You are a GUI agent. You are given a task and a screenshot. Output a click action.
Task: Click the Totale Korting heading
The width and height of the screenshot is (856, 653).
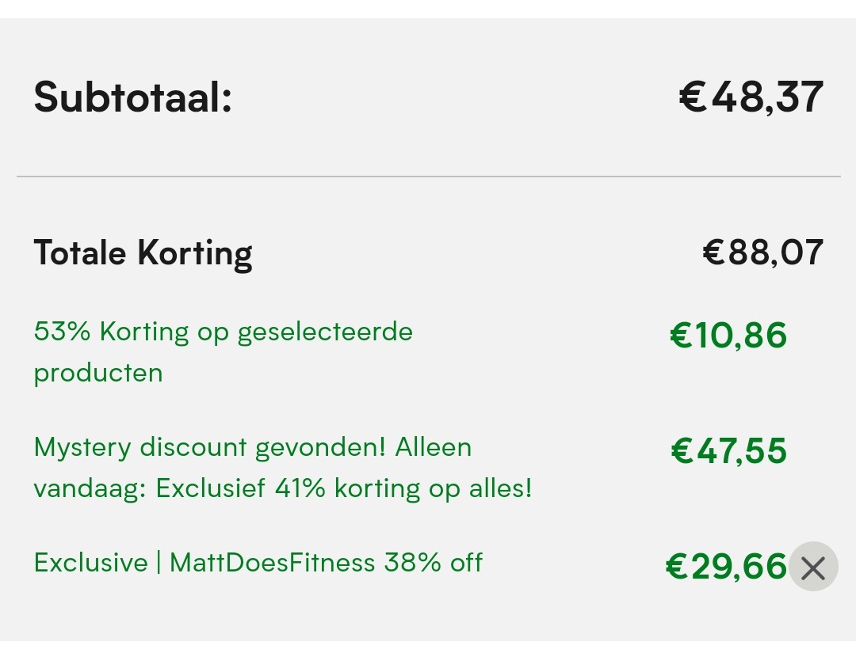143,253
